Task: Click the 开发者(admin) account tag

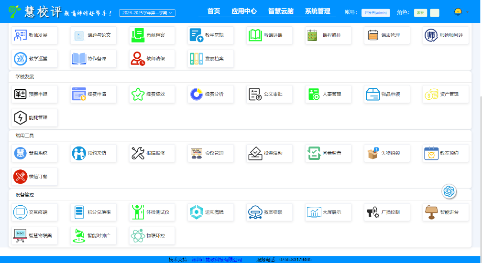Action: click(376, 12)
